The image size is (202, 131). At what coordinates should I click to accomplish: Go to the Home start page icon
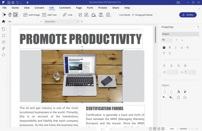tap(4, 21)
